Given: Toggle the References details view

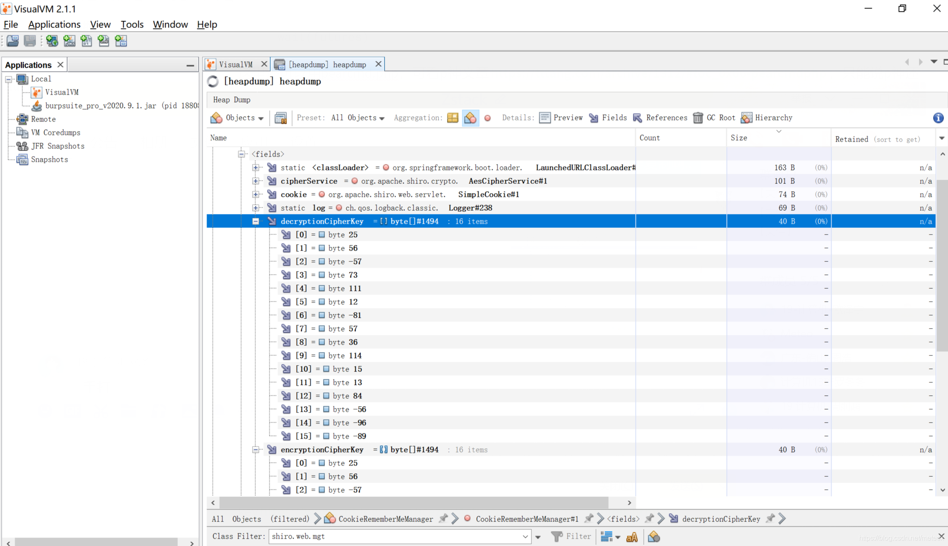Looking at the screenshot, I should (660, 118).
